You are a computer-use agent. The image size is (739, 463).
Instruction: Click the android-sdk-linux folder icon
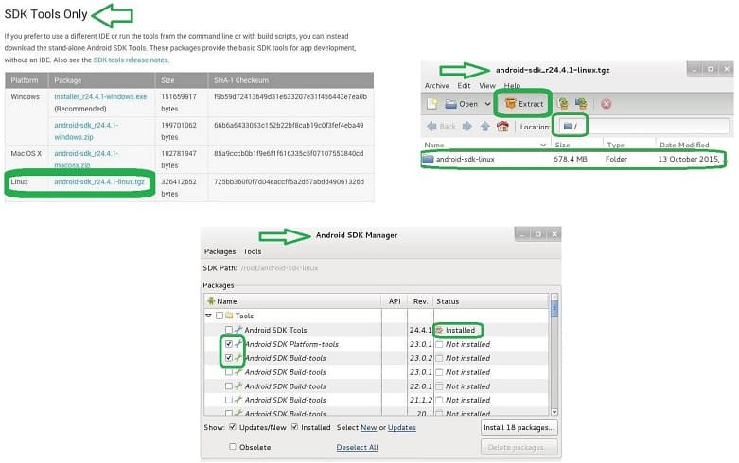(428, 159)
